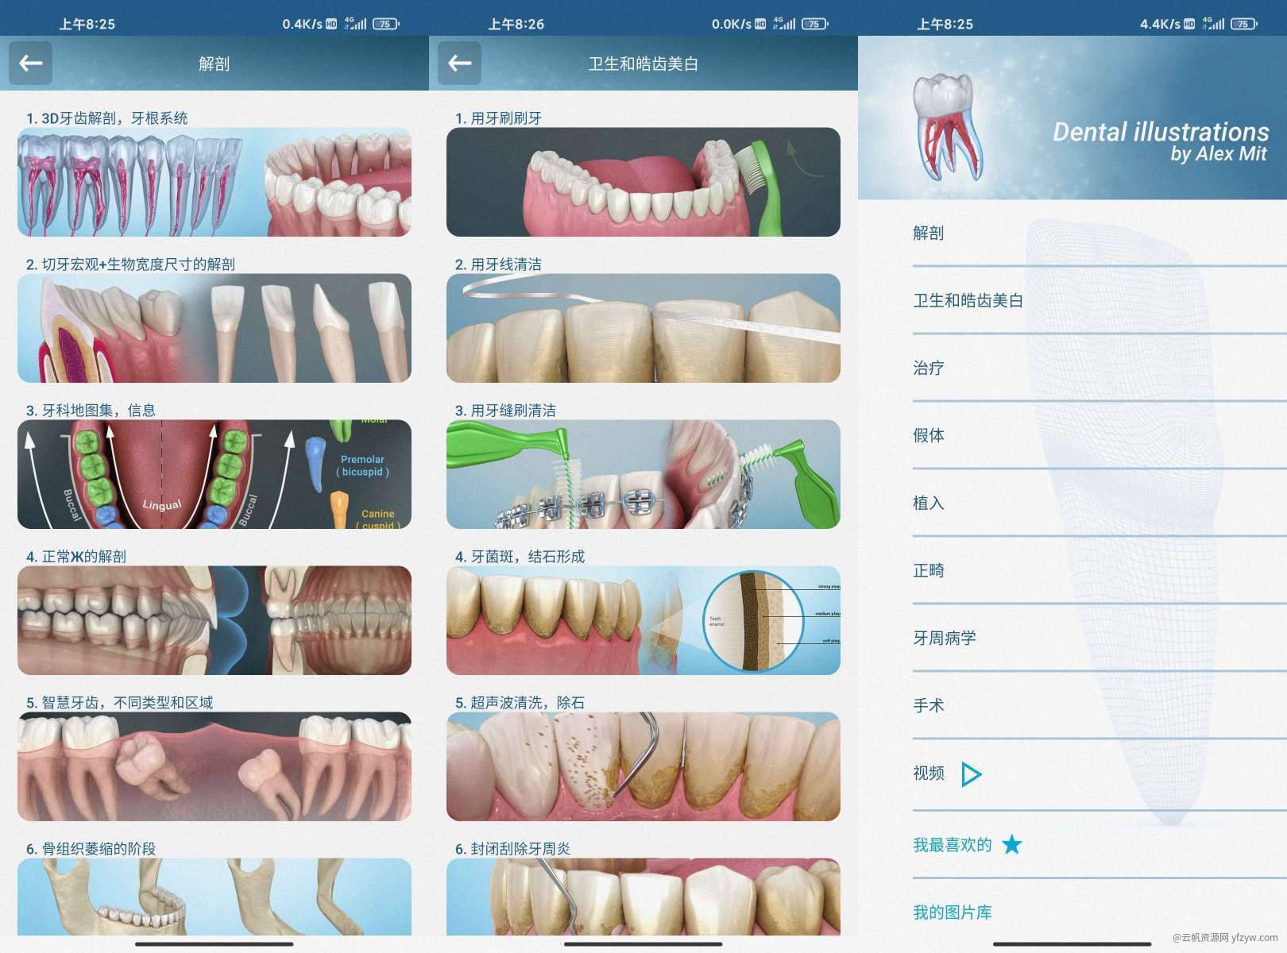Tap battery indicator in left phone status bar
This screenshot has width=1287, height=953.
[x=386, y=24]
